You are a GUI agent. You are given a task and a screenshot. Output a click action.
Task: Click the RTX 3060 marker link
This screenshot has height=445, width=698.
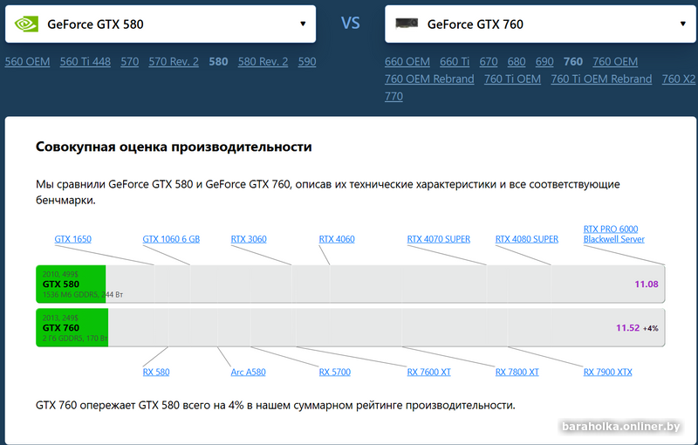point(249,239)
